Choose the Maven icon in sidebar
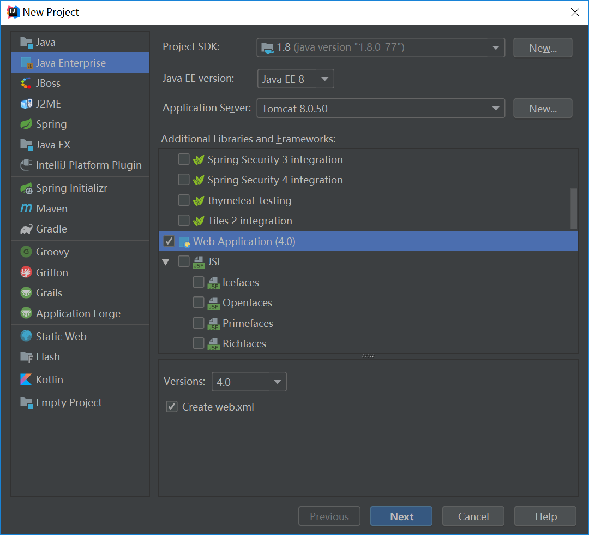 (26, 209)
